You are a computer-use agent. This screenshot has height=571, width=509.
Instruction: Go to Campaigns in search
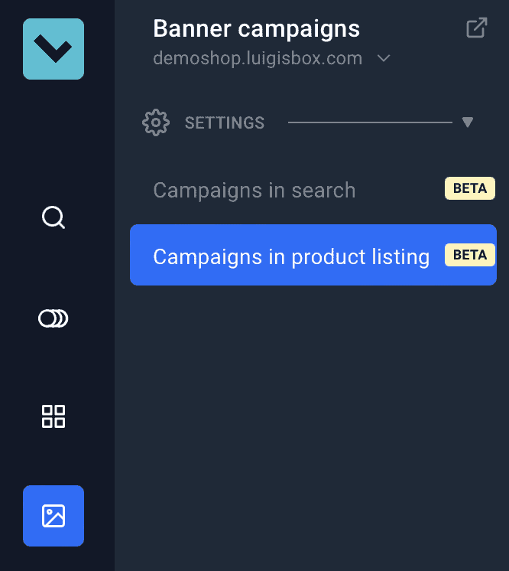coord(254,190)
